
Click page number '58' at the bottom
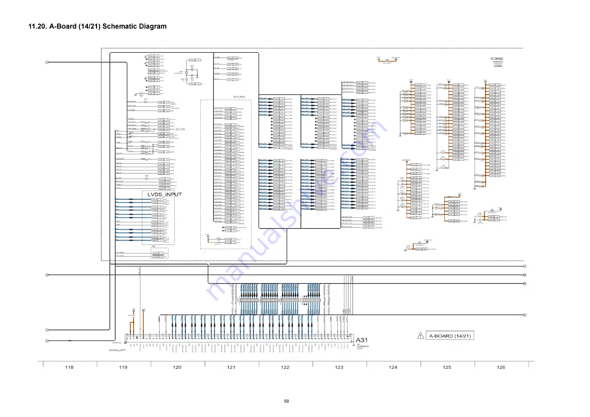click(287, 401)
